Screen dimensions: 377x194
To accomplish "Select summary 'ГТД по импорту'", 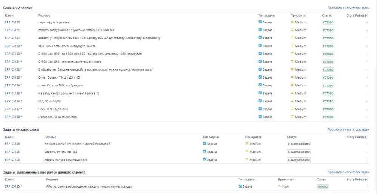I will pos(49,101).
